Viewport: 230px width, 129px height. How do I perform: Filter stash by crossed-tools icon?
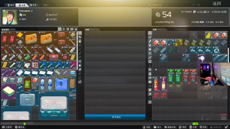coord(150,53)
